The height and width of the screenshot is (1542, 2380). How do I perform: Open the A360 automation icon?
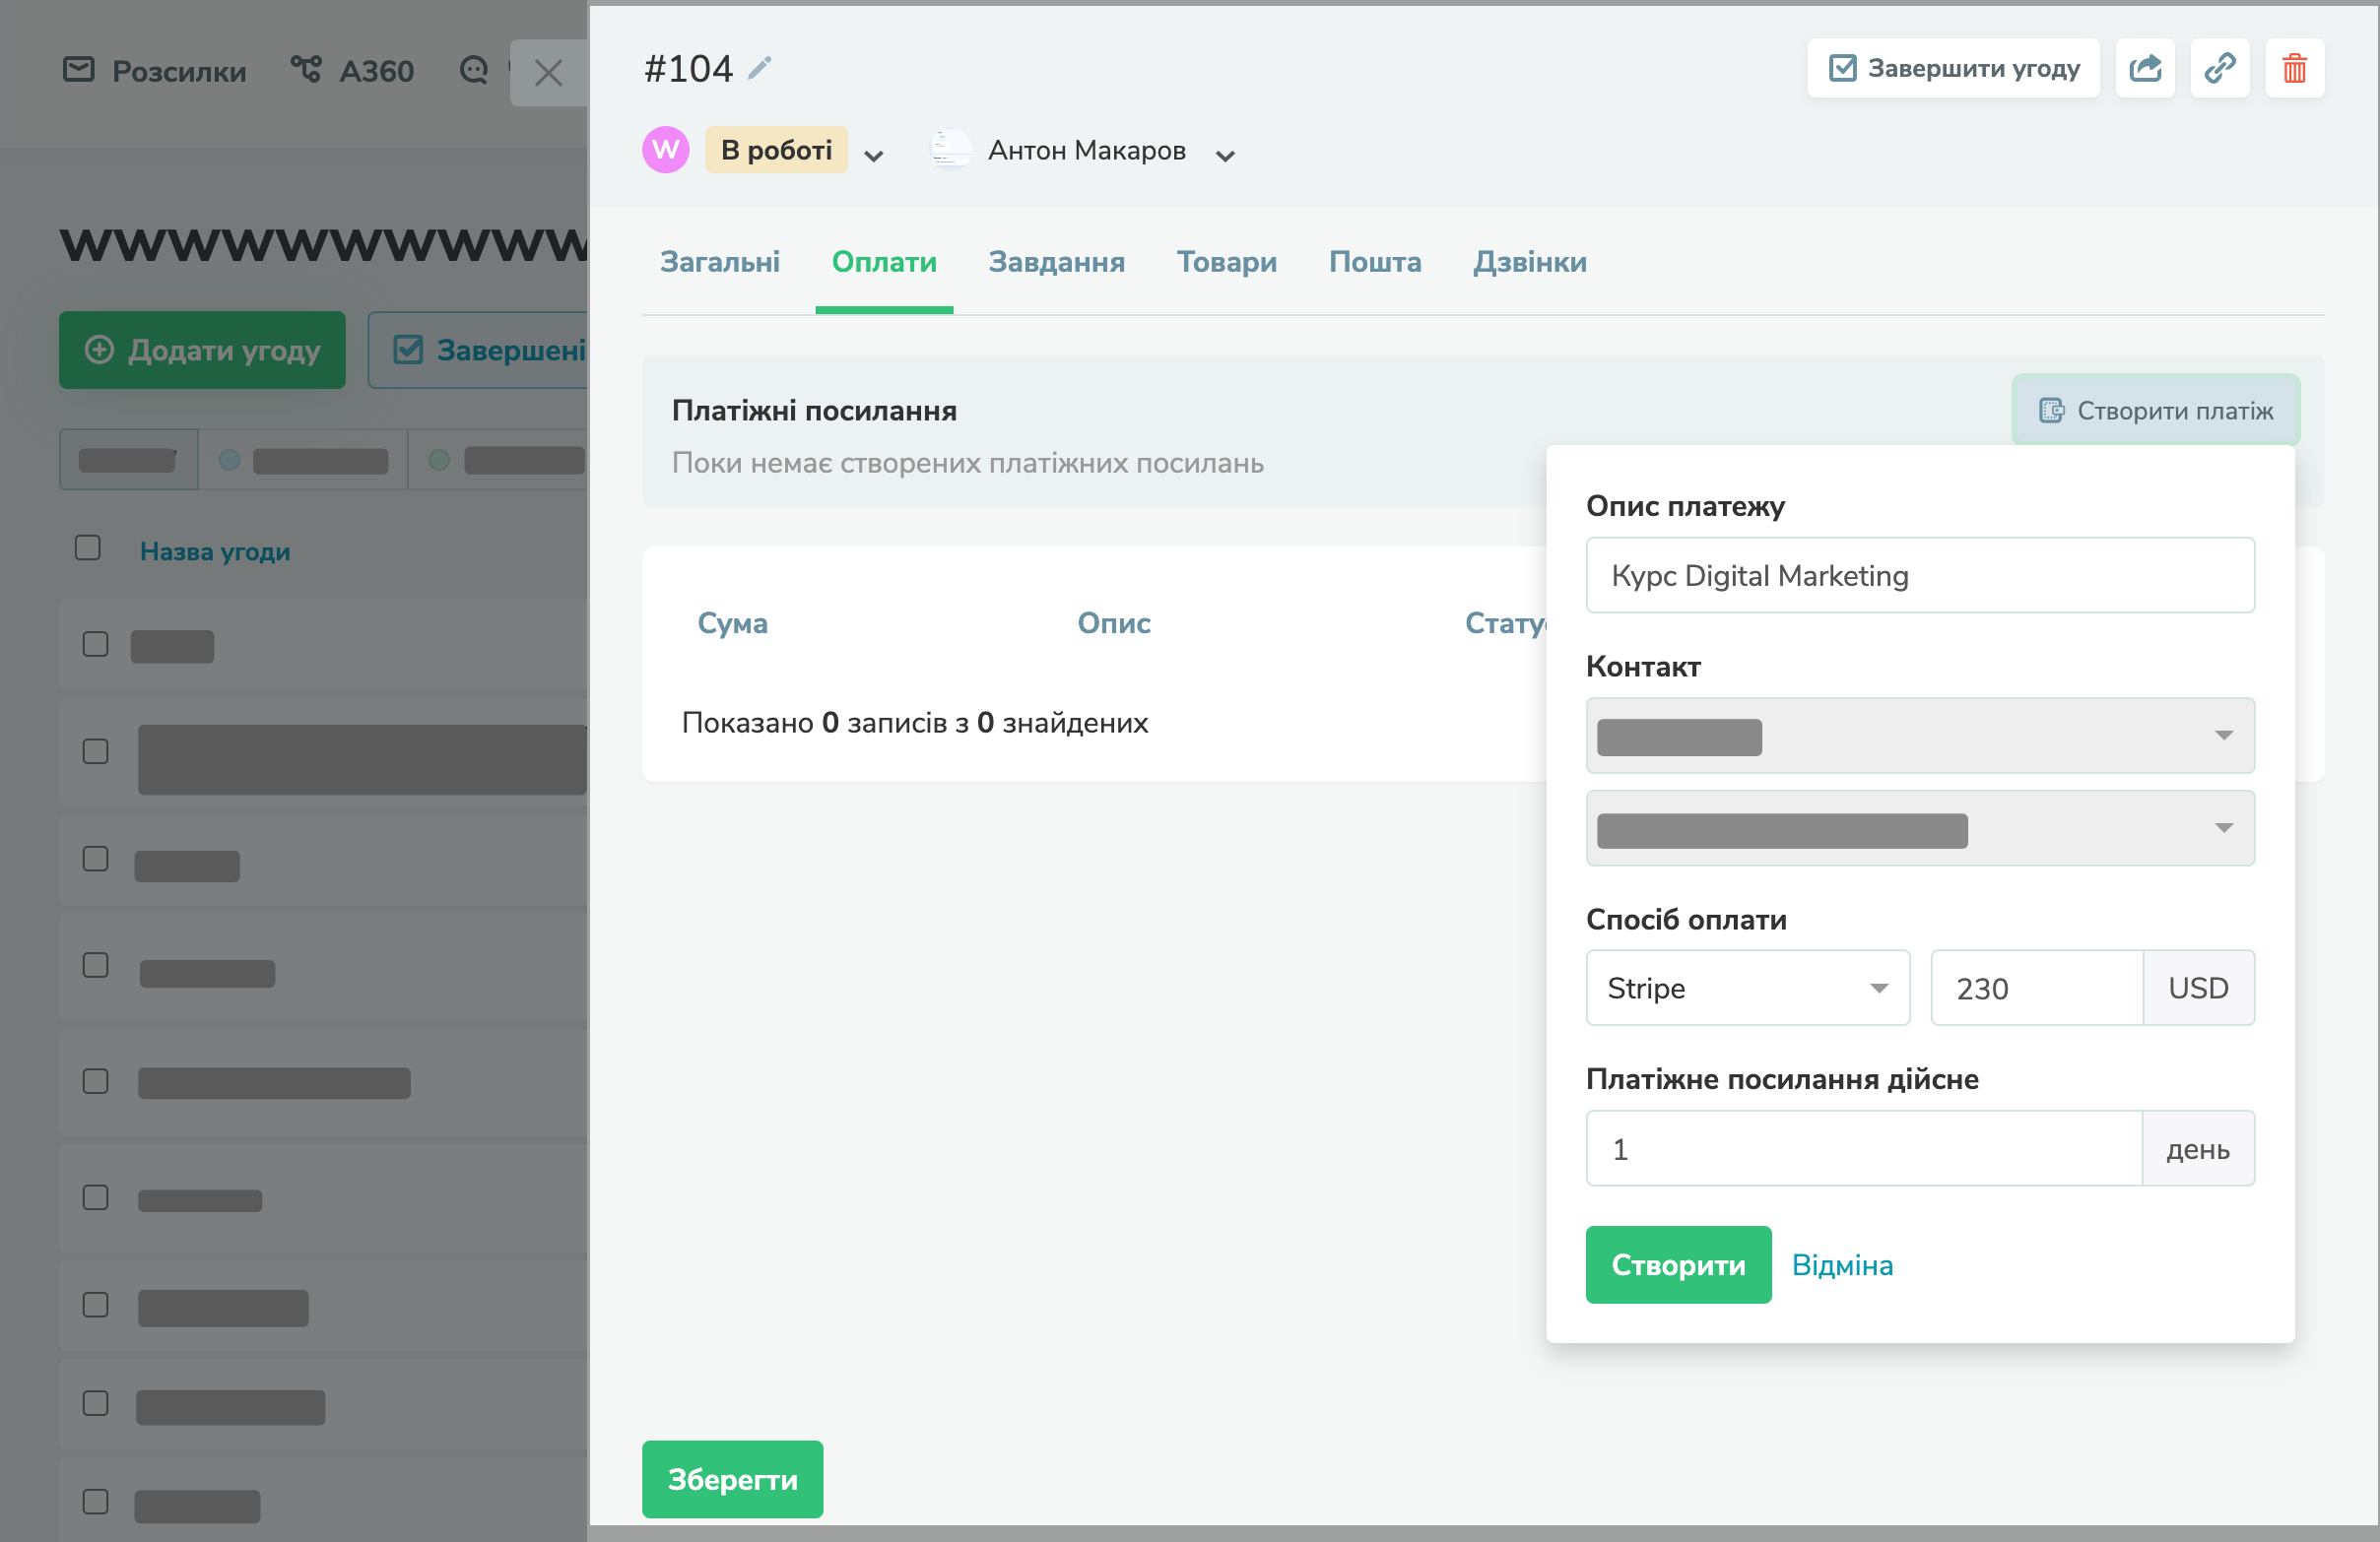point(306,70)
